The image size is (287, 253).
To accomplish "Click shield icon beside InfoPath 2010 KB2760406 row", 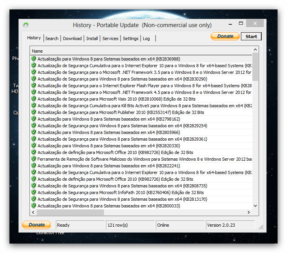I will tap(33, 192).
